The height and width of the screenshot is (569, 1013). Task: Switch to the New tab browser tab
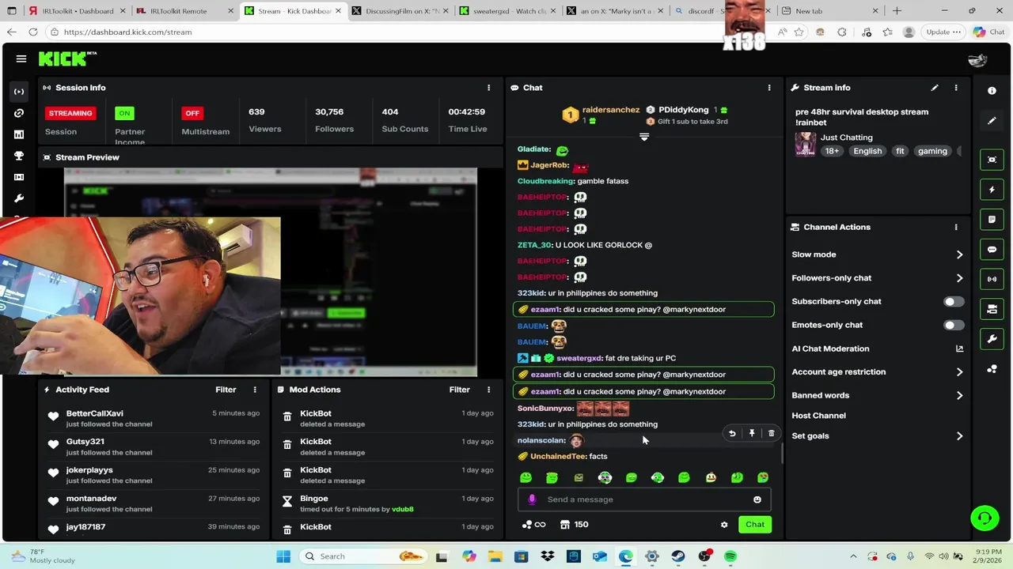click(829, 11)
